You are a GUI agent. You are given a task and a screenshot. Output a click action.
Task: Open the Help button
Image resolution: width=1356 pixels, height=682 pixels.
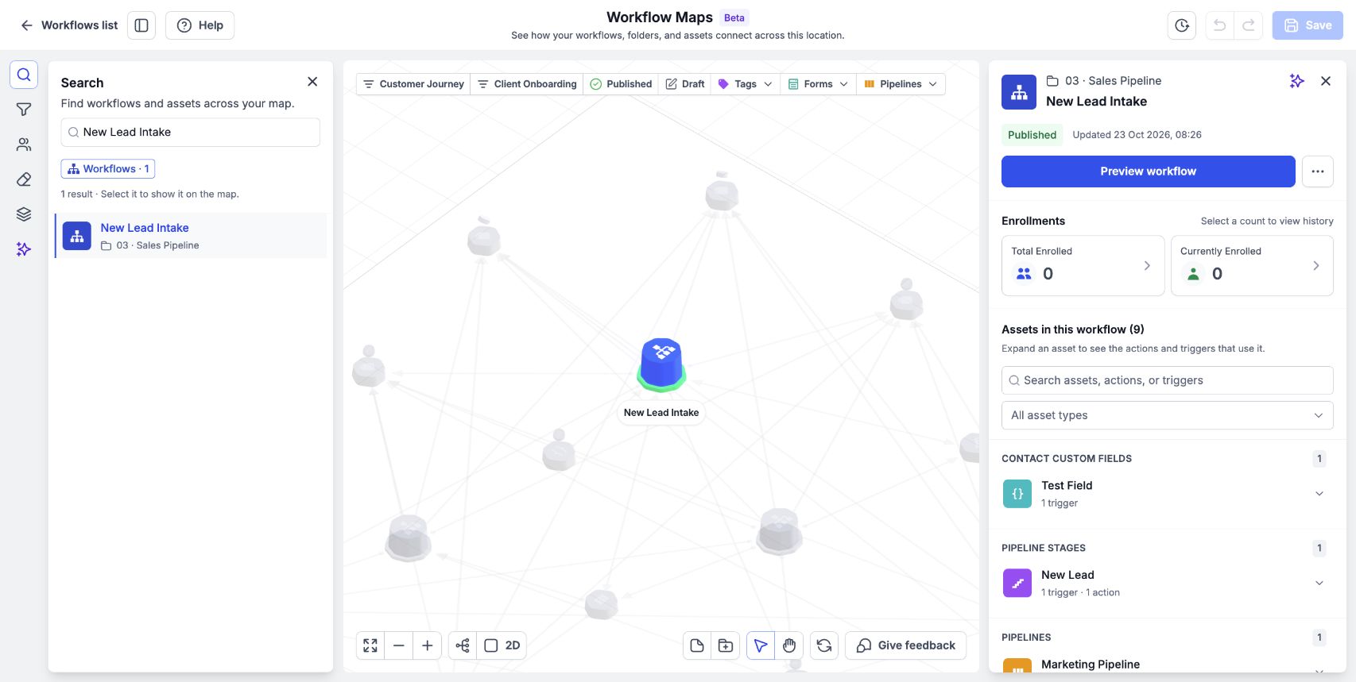pyautogui.click(x=200, y=25)
